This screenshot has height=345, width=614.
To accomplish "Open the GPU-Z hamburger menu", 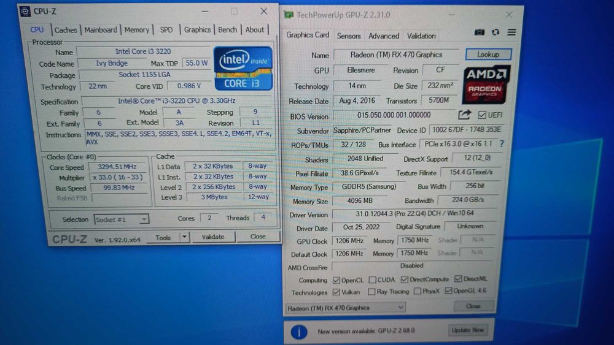I will point(511,32).
